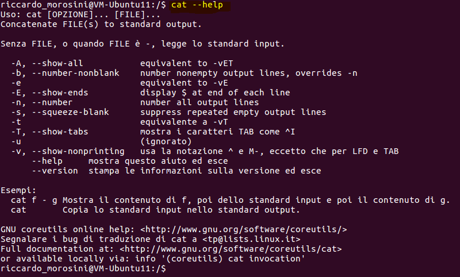Viewport: 460px width, 277px height.
Task: Click the --show-tabs option text
Action: (x=60, y=132)
